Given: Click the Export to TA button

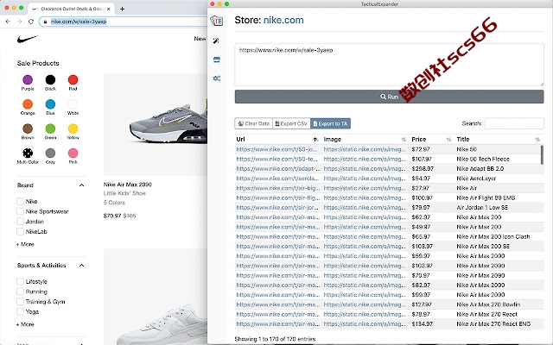Looking at the screenshot, I should [x=330, y=123].
